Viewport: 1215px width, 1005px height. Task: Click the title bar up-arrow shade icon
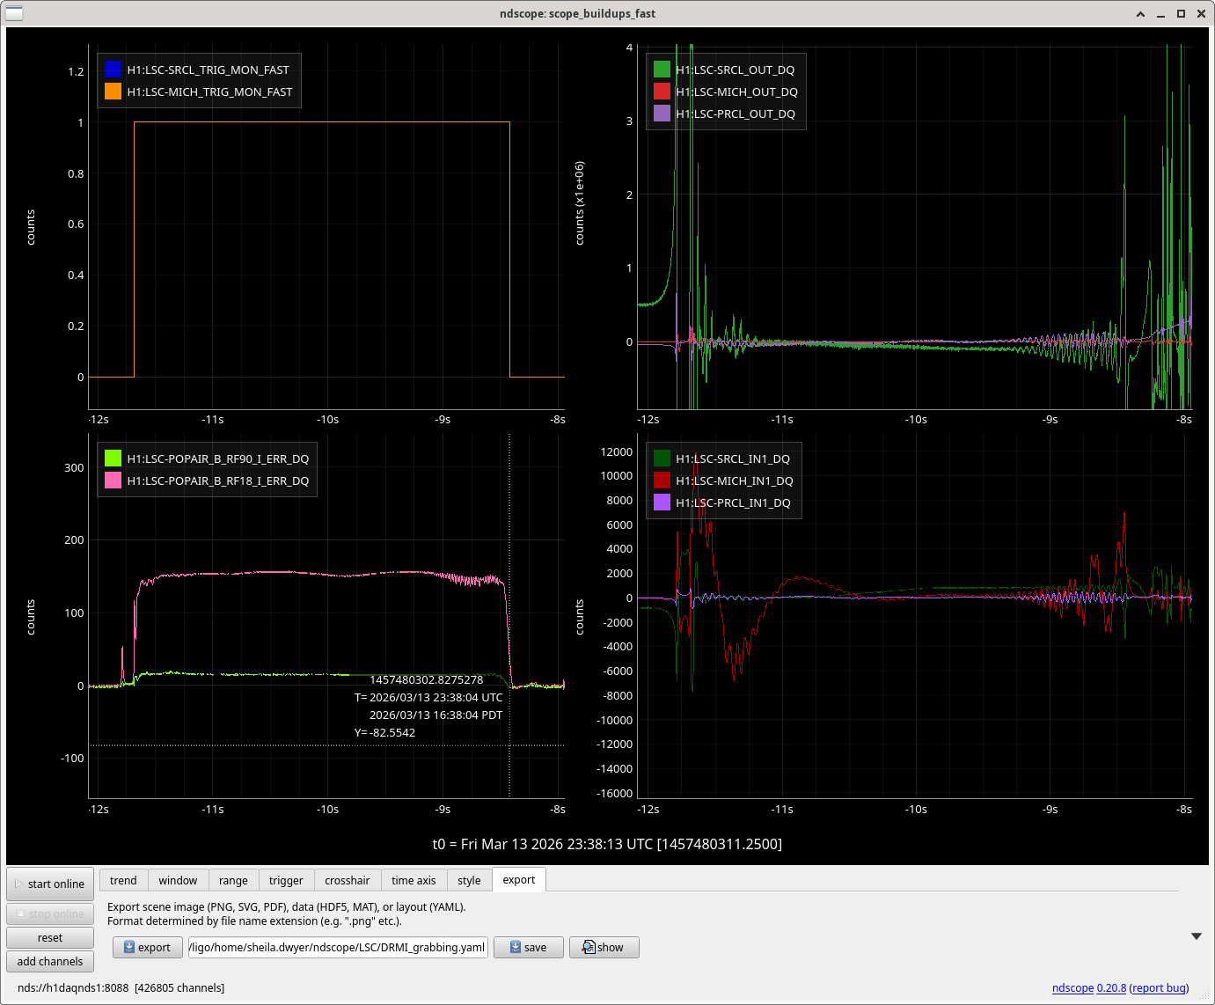[1140, 14]
